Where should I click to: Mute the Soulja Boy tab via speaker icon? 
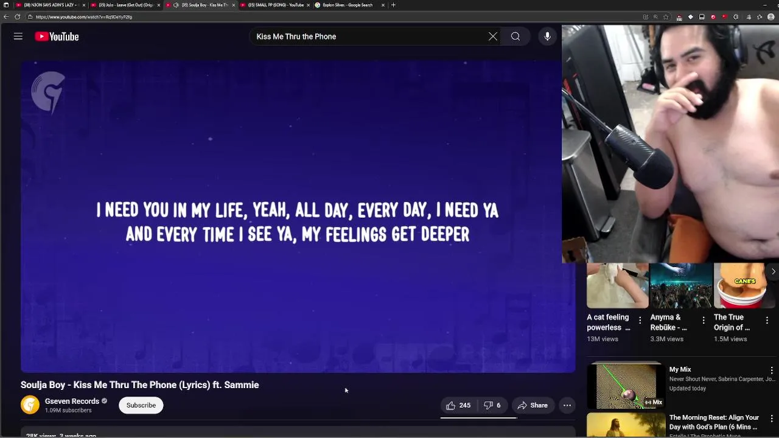pyautogui.click(x=176, y=5)
